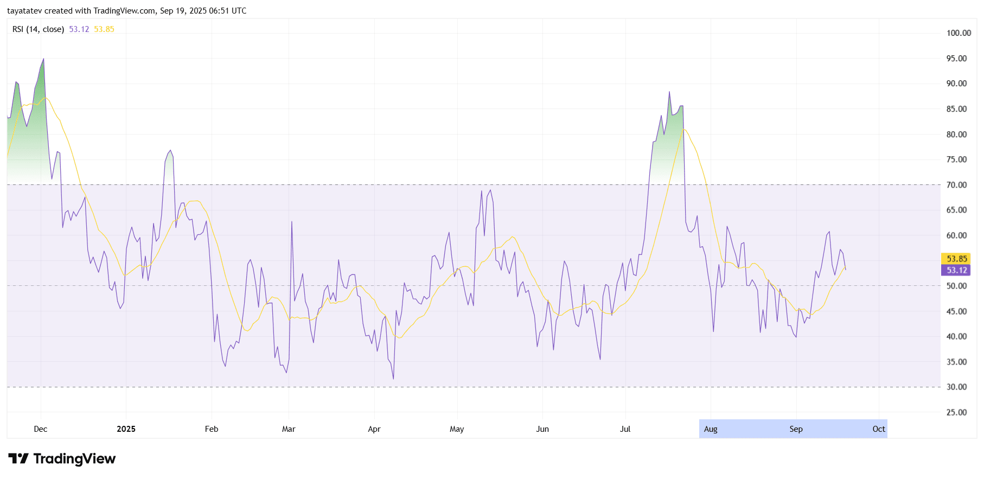Select the RSI (14, close) indicator label
The width and height of the screenshot is (984, 479).
38,29
